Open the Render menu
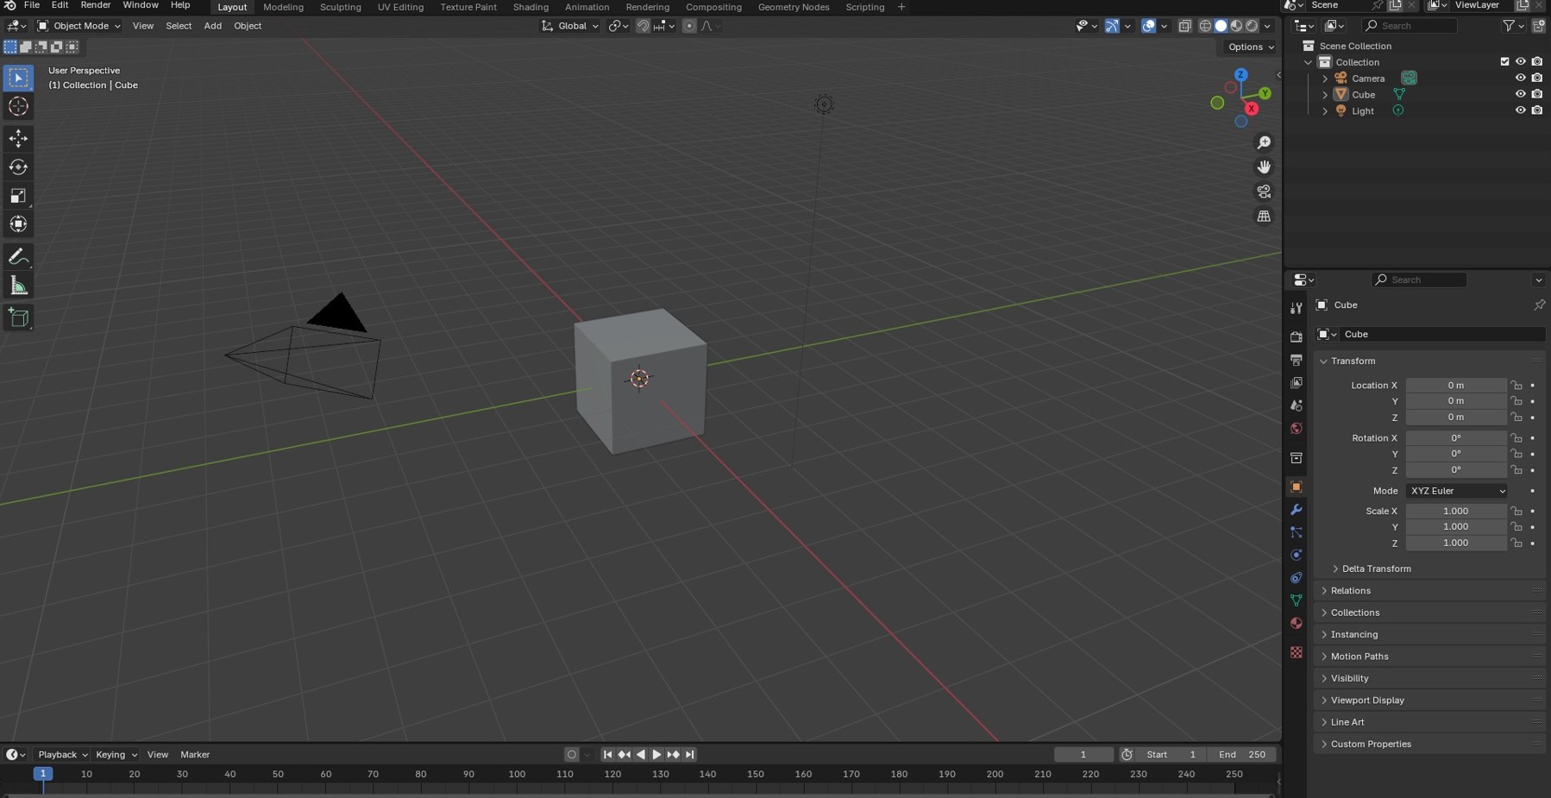The width and height of the screenshot is (1551, 798). point(95,5)
